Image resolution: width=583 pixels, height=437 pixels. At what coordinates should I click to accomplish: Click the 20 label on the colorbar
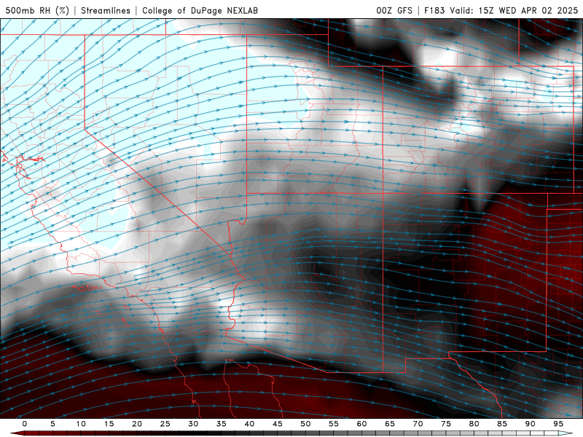pos(137,424)
